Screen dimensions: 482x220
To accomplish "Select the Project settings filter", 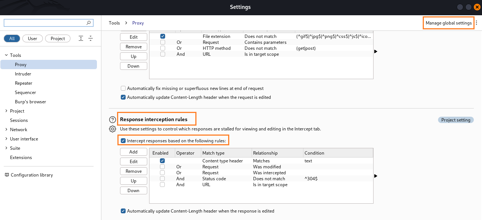I will [58, 38].
